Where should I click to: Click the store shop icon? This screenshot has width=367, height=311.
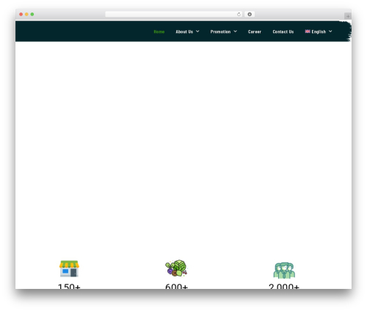69,268
